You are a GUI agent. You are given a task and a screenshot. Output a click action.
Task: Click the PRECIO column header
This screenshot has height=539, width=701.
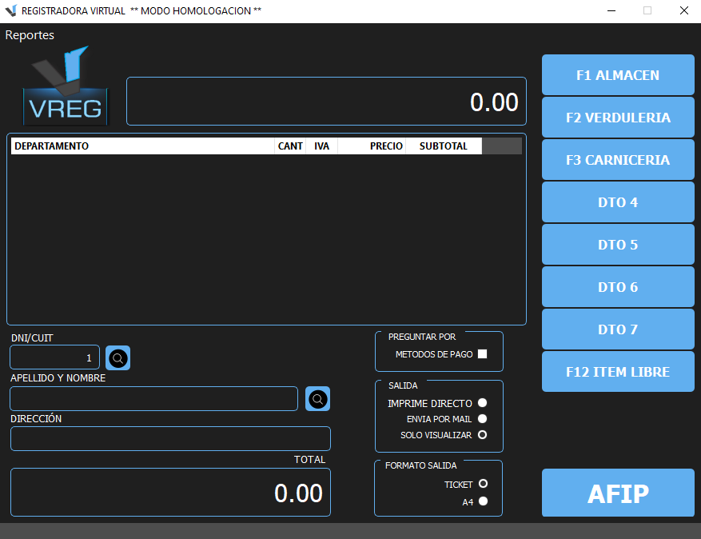(372, 146)
